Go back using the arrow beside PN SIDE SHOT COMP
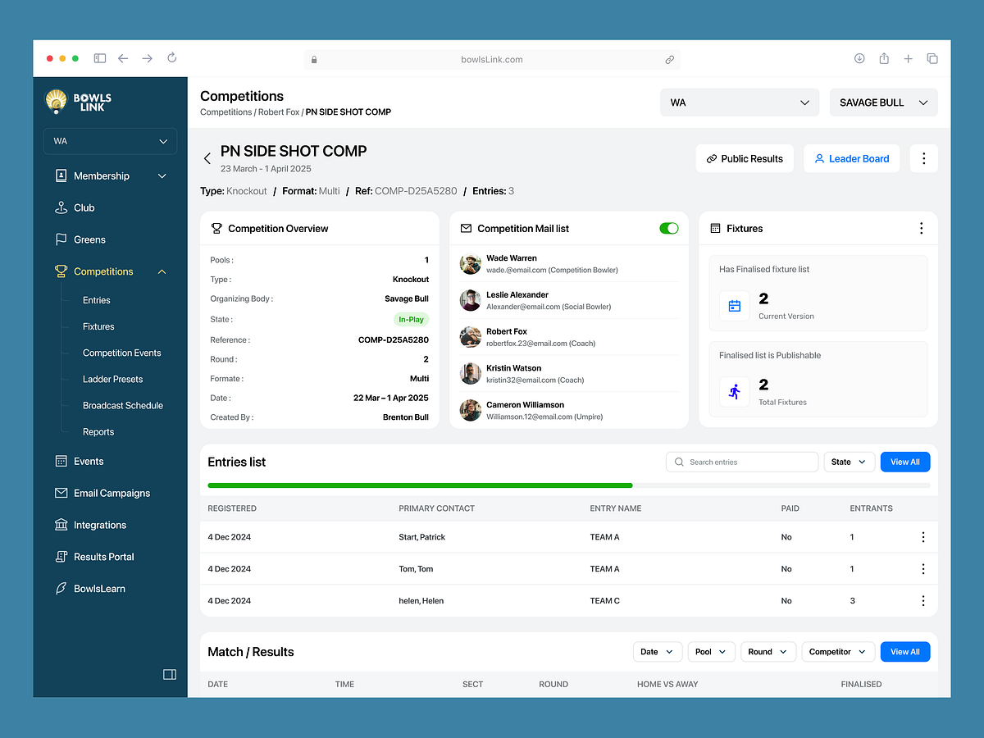 (207, 158)
